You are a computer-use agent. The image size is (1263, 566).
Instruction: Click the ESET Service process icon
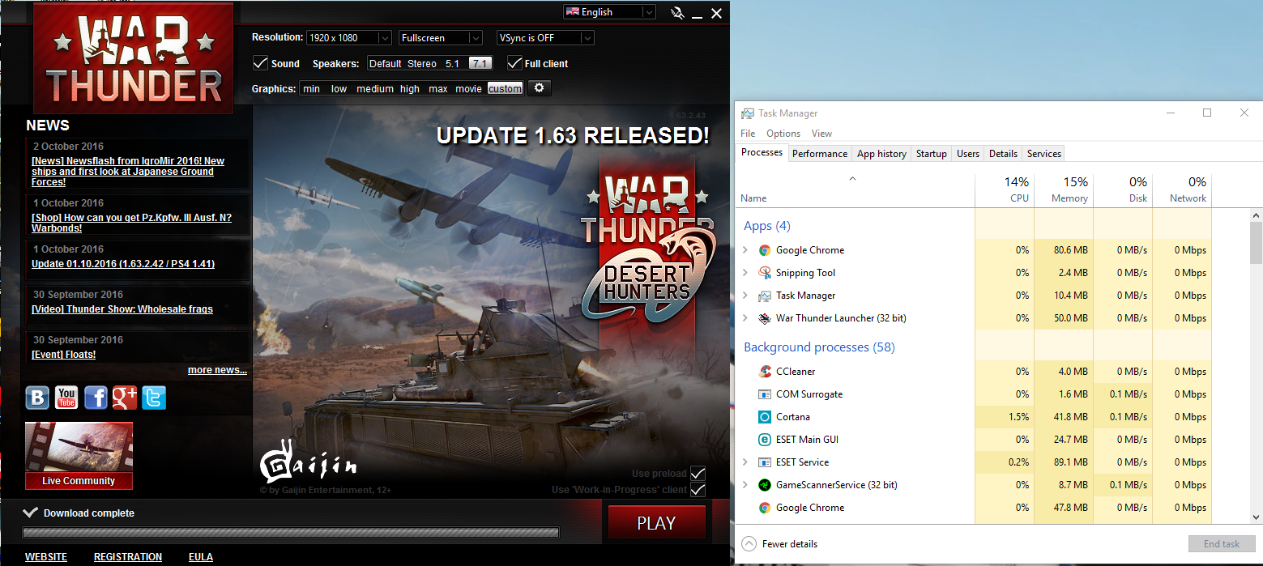pos(764,462)
